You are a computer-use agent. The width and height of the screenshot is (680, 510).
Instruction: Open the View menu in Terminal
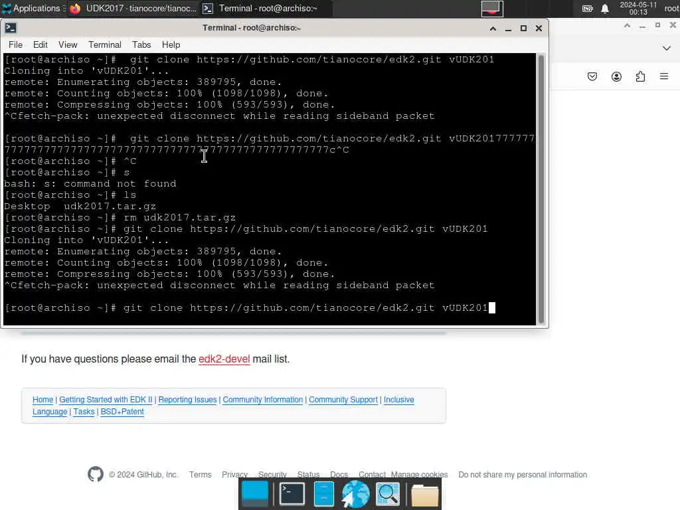[x=68, y=44]
